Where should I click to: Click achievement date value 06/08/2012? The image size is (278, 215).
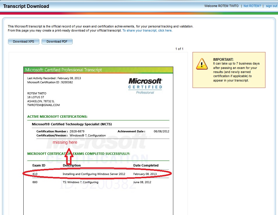pos(161,131)
